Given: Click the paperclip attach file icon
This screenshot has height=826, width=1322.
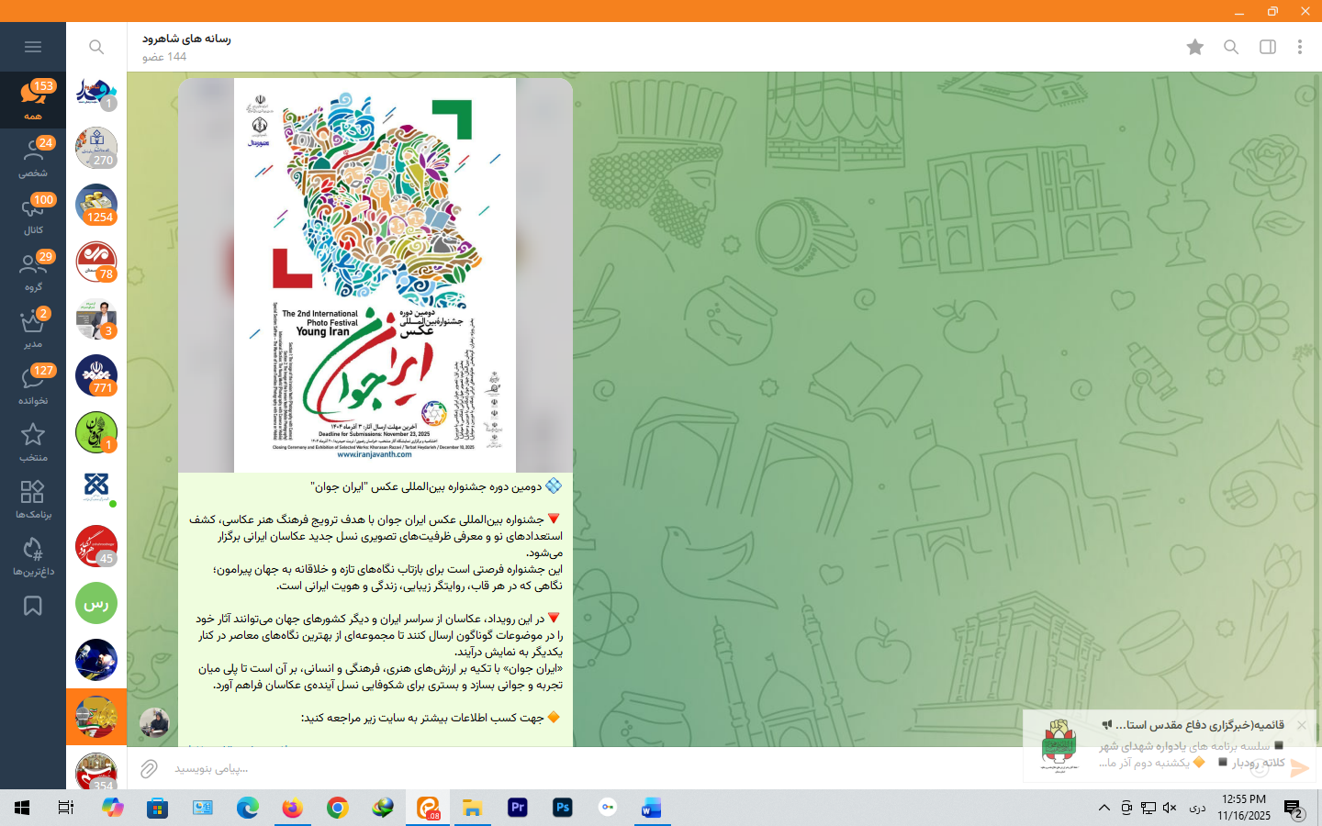Looking at the screenshot, I should coord(149,768).
